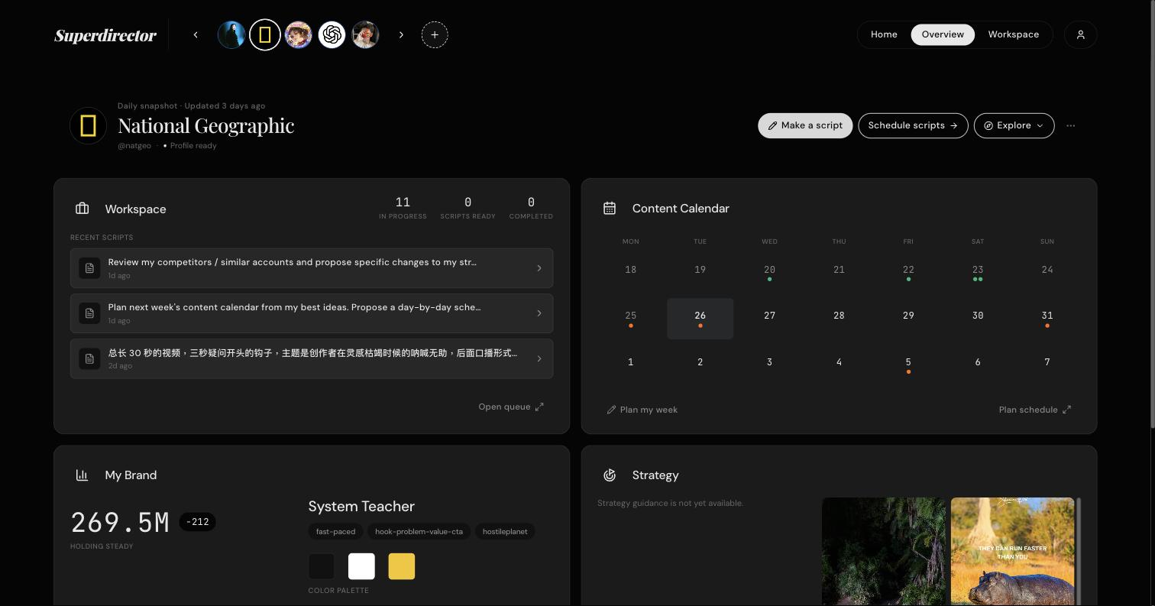Click the Schedule scripts button
1155x606 pixels.
click(x=913, y=125)
